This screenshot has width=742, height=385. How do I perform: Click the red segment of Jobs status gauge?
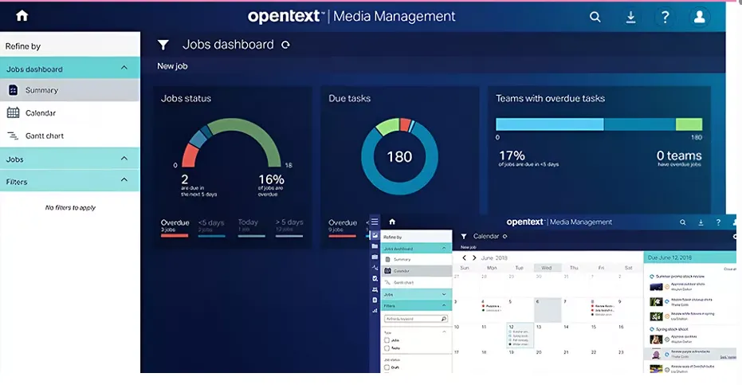tap(190, 155)
